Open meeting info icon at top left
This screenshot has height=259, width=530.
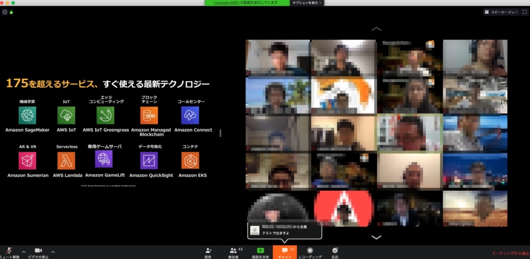point(5,12)
